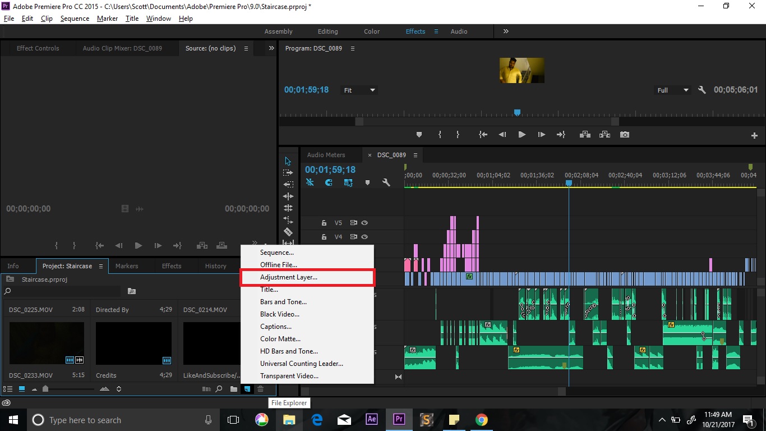This screenshot has height=431, width=766.
Task: Show more workspaces chevron
Action: pos(506,31)
